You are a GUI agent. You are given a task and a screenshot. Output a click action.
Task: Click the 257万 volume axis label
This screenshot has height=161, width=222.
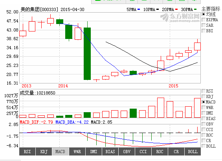tap(12, 113)
